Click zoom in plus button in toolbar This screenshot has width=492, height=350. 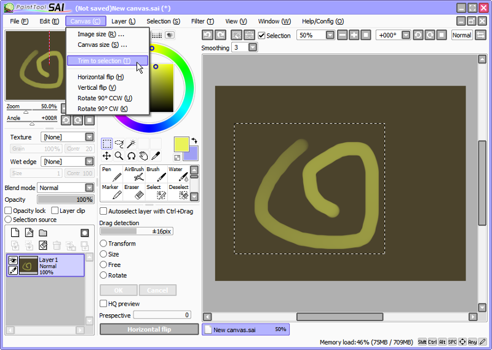coord(354,35)
